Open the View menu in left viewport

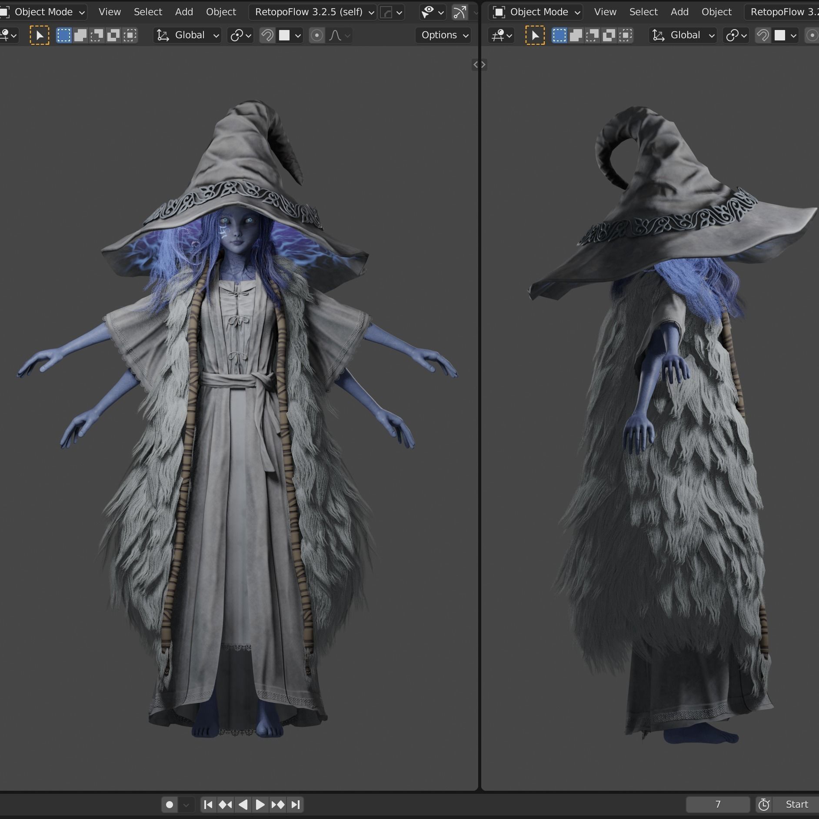click(x=110, y=12)
